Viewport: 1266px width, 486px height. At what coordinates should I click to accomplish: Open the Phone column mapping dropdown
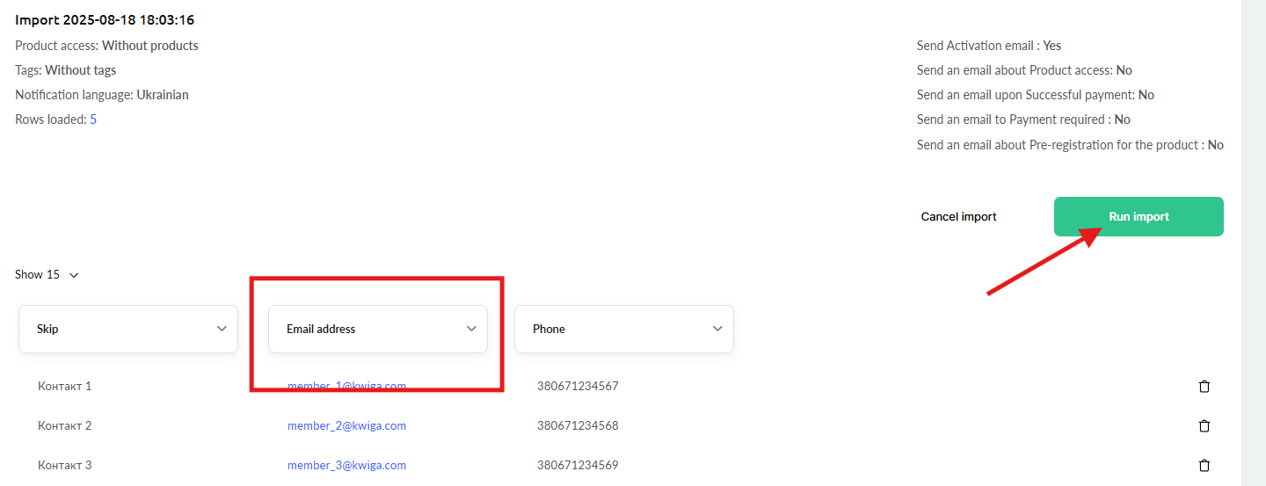(624, 329)
